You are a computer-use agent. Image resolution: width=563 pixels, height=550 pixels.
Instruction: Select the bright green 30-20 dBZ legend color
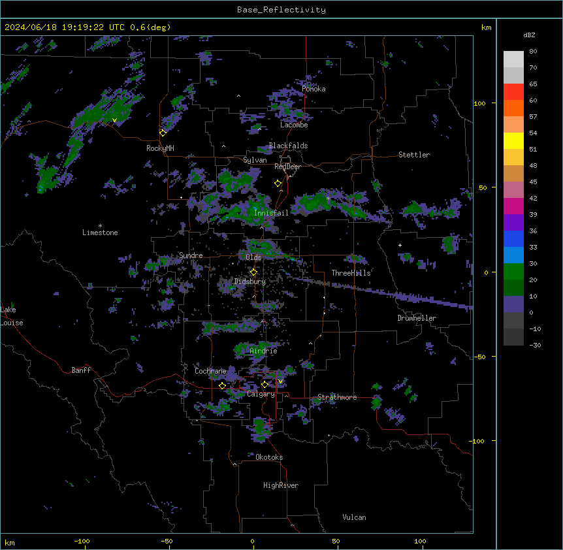(x=513, y=272)
